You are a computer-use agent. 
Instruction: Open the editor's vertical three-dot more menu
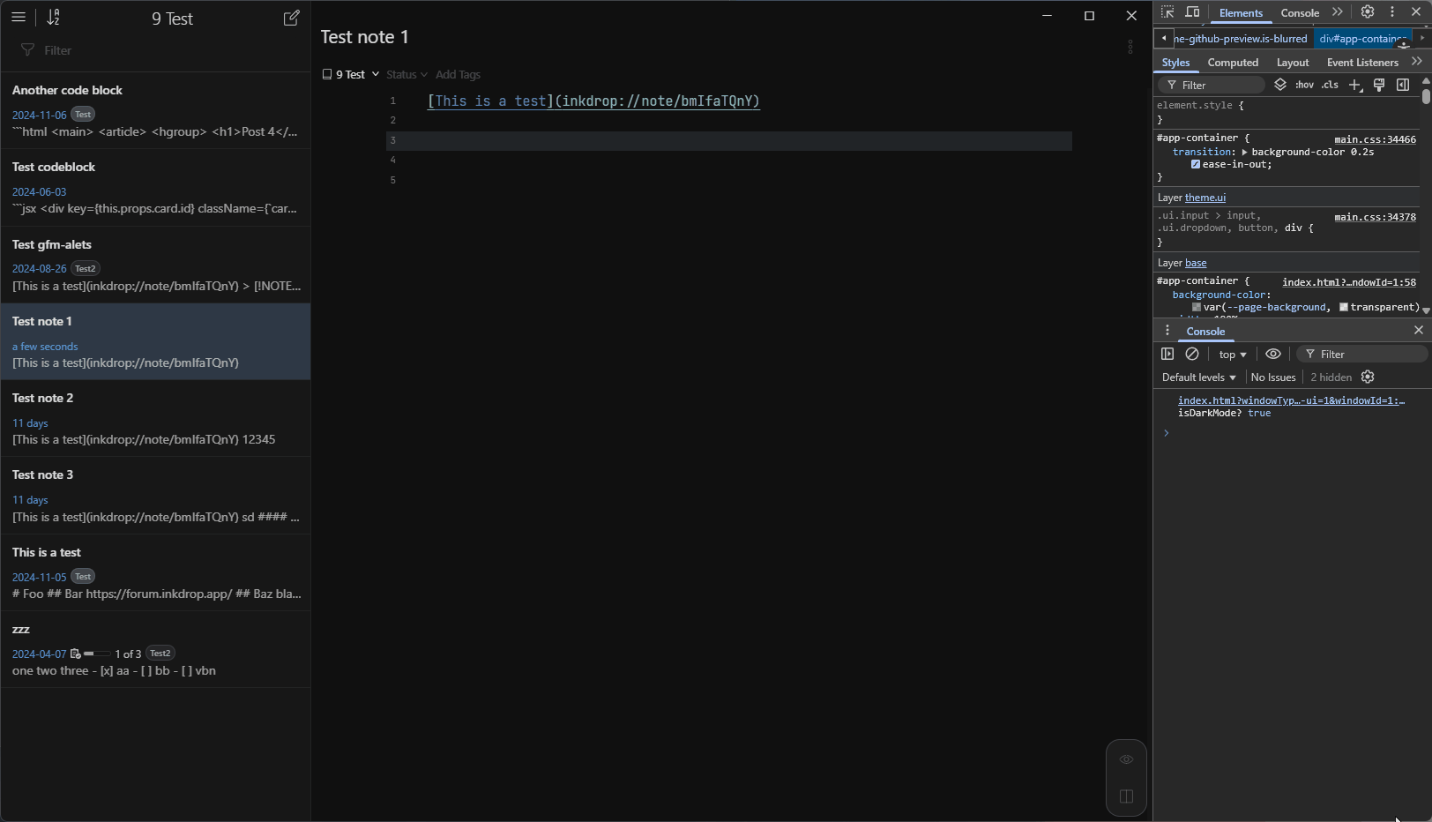[x=1130, y=47]
